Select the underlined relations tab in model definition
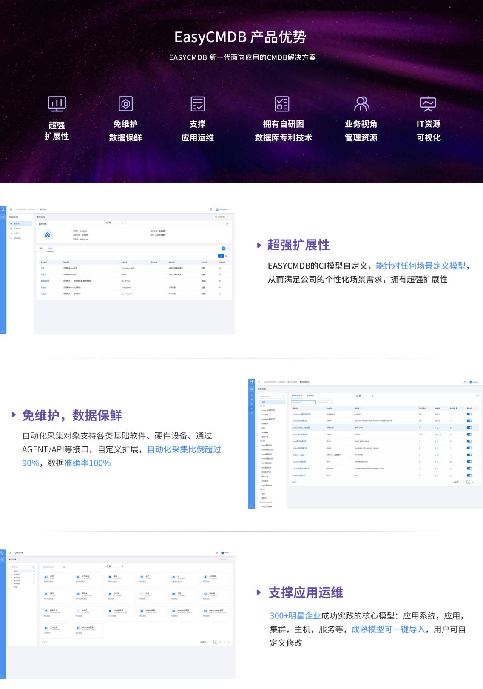The height and width of the screenshot is (689, 483). [x=50, y=249]
